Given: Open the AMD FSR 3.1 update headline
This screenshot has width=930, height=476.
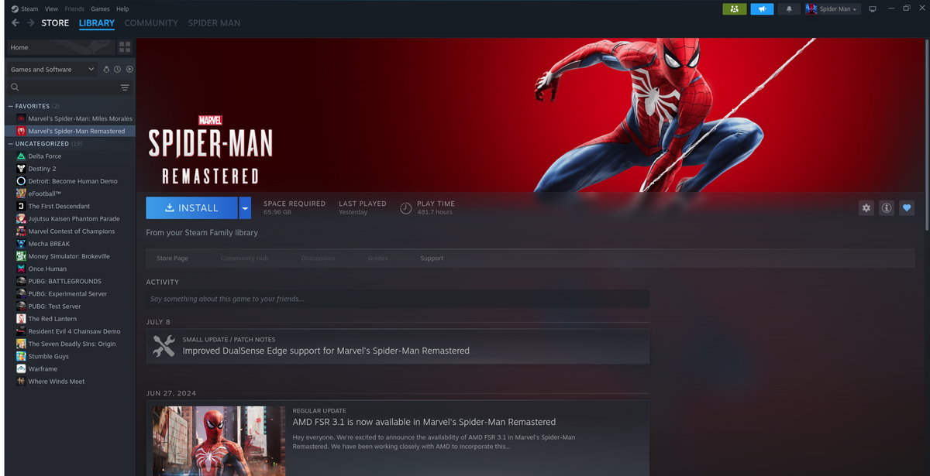Looking at the screenshot, I should (x=424, y=422).
